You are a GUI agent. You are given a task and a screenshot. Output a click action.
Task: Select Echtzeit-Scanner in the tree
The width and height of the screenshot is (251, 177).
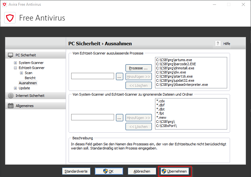point(31,68)
